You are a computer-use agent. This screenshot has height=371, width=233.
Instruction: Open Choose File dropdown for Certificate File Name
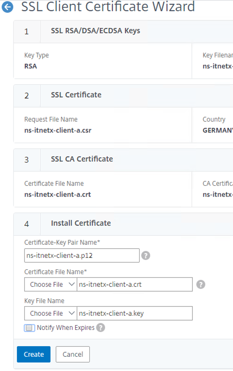point(51,284)
